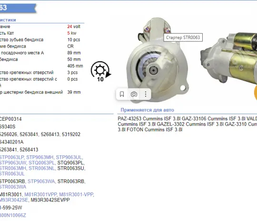Click the blue ribbon title ending in 63

point(18,8)
